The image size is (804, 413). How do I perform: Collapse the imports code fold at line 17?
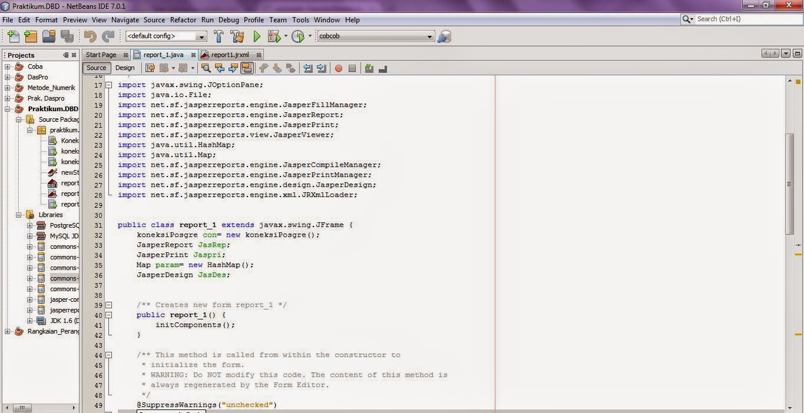pyautogui.click(x=109, y=85)
